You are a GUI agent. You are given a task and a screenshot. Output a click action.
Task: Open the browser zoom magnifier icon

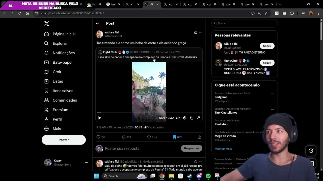(259, 13)
